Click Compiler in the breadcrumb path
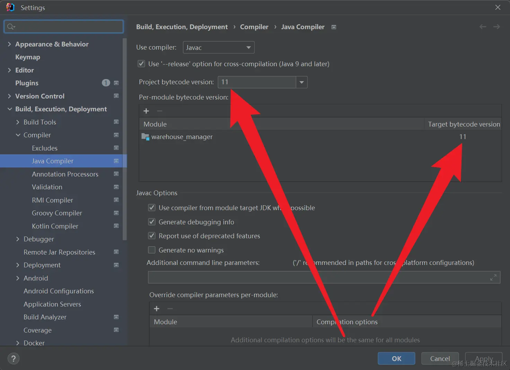Viewport: 510px width, 370px height. point(254,27)
